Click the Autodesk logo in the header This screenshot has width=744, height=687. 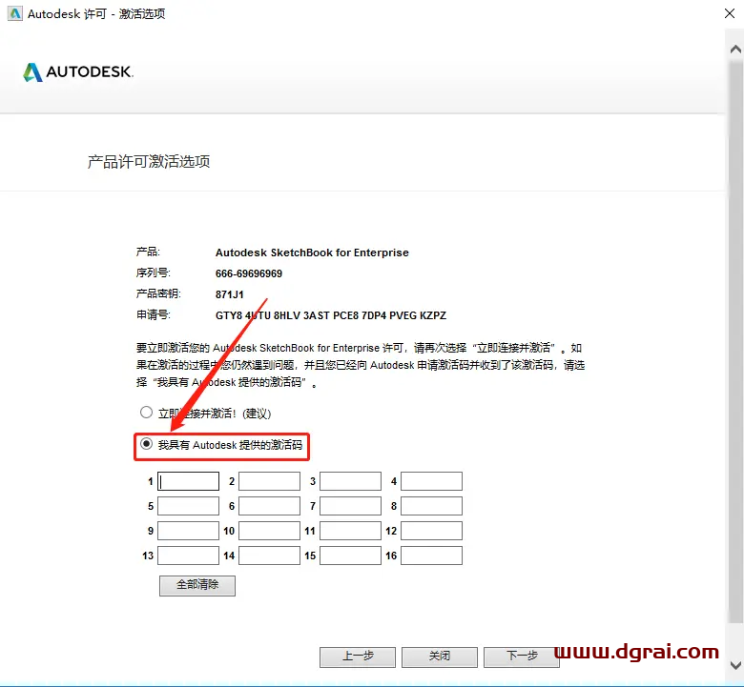[x=78, y=72]
